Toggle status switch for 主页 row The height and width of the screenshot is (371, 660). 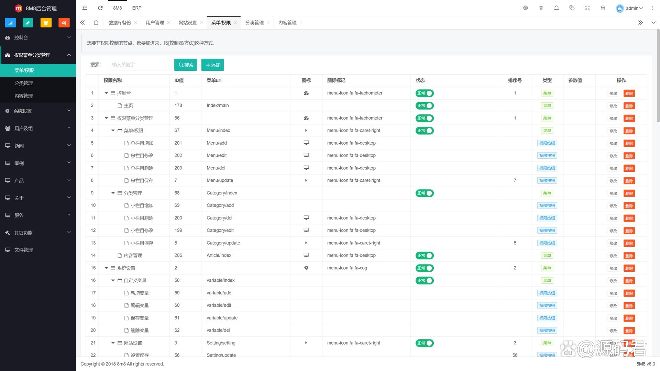(425, 106)
